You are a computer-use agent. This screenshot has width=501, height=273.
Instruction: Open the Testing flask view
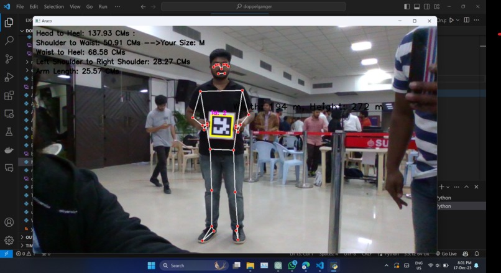pos(9,131)
